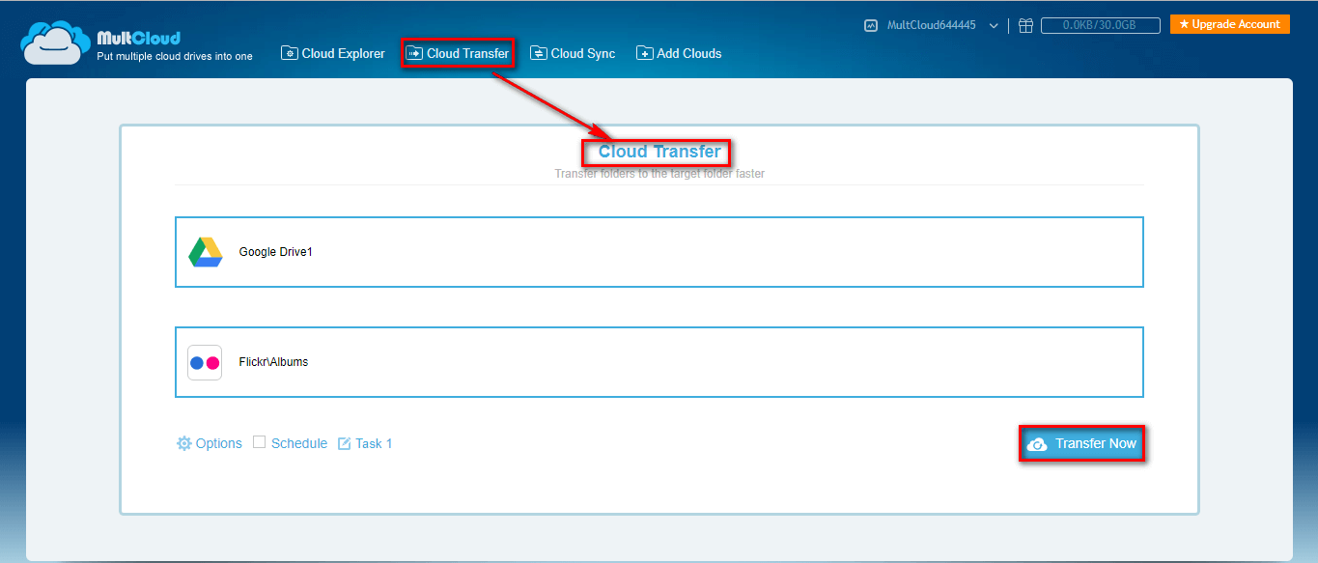Click the Cloud Sync arrows icon
This screenshot has width=1318, height=563.
pyautogui.click(x=538, y=53)
